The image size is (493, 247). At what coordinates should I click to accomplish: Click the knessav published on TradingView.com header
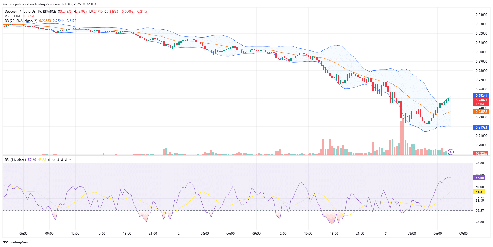50,4
